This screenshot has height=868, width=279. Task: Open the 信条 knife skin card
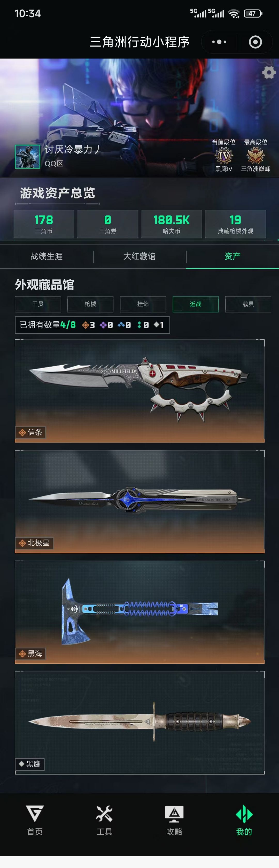(x=139, y=391)
